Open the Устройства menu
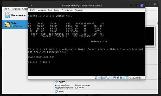This screenshot has width=161, height=96. pyautogui.click(x=67, y=10)
